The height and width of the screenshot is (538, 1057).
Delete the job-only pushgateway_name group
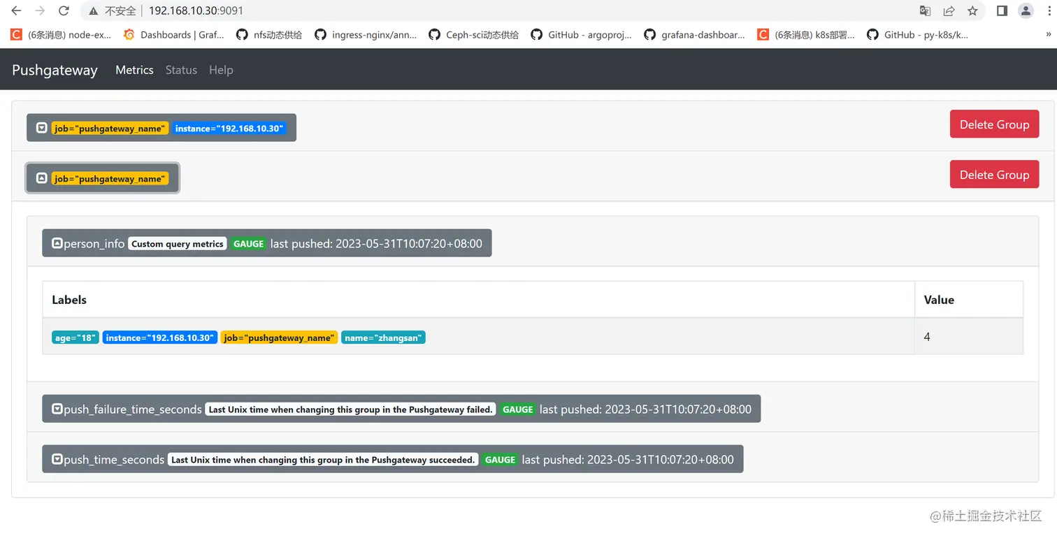click(994, 175)
